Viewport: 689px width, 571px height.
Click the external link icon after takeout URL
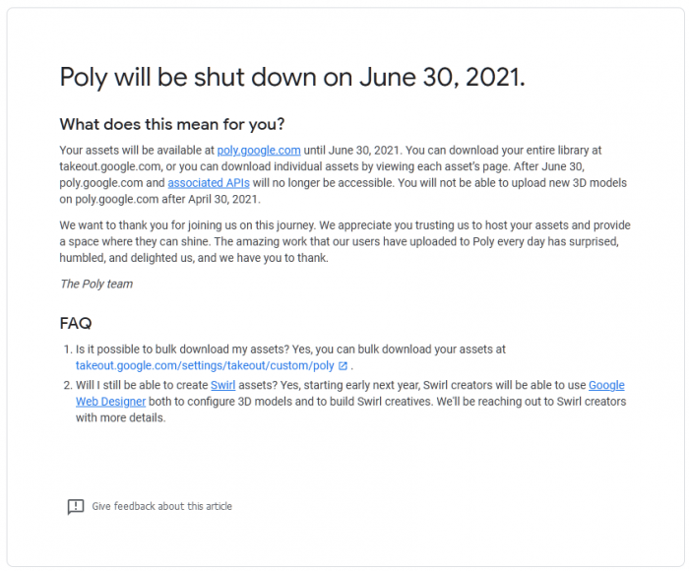343,365
